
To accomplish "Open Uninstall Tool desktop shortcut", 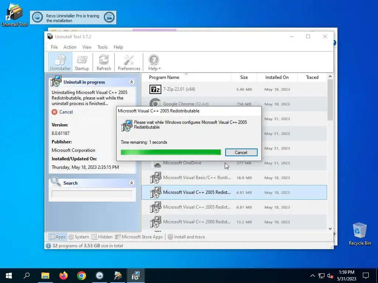I will coord(14,14).
